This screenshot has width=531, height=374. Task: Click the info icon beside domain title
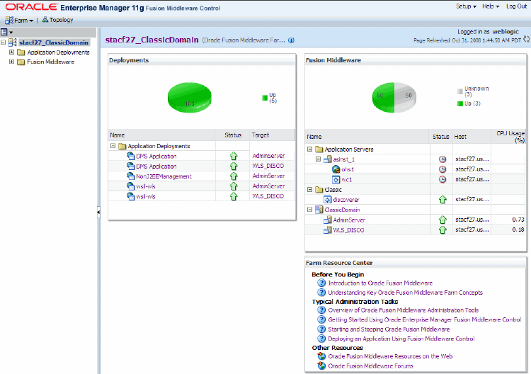[291, 40]
